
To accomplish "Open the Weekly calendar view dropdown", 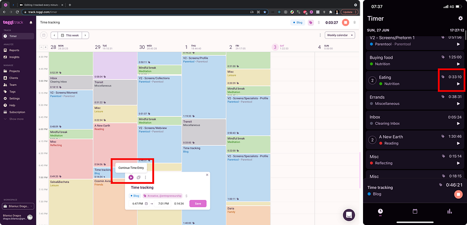I will pyautogui.click(x=340, y=35).
